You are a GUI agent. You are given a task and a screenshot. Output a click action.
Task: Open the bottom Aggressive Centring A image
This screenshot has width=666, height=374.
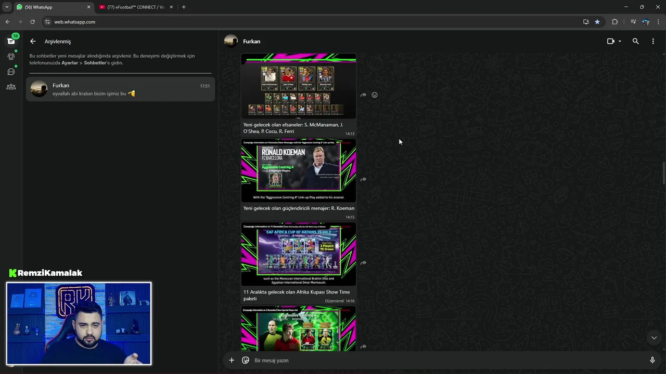299,328
